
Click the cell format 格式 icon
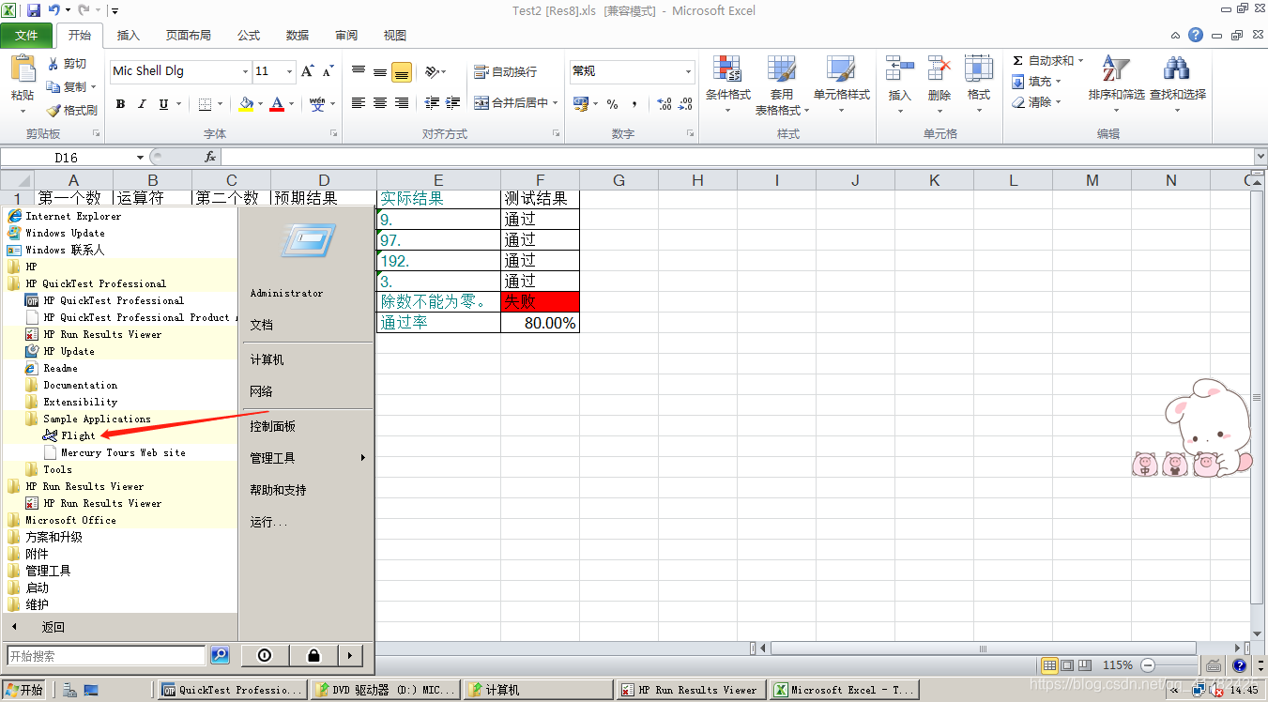(x=979, y=69)
